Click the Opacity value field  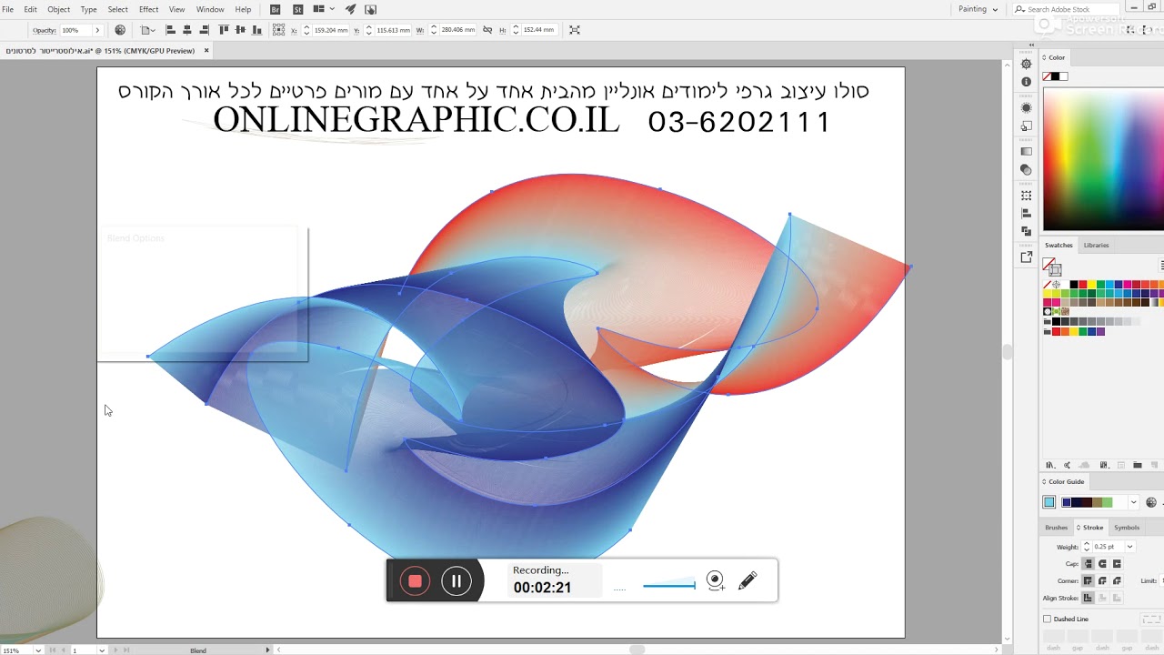(75, 30)
